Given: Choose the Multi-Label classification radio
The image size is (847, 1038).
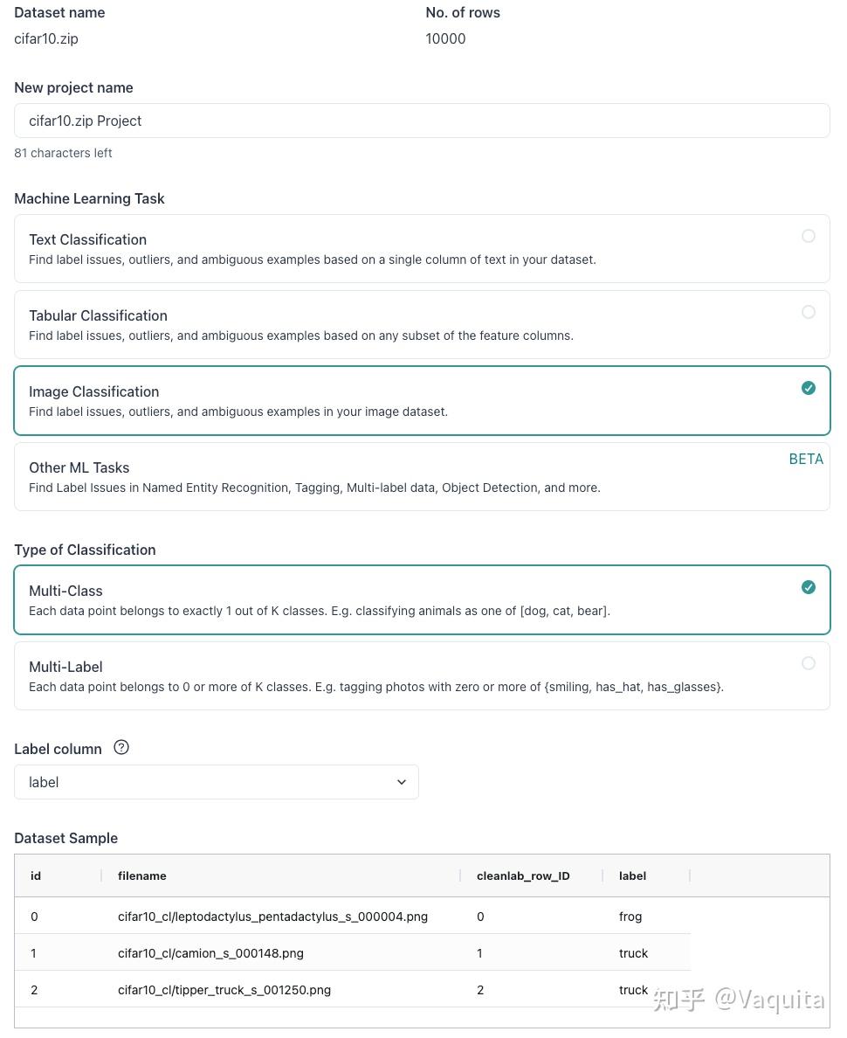Looking at the screenshot, I should [809, 663].
